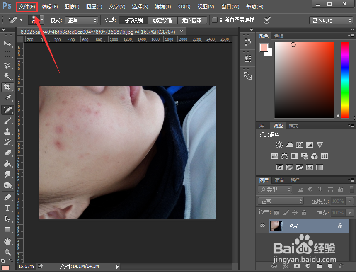Viewport: 356px width, 272px height.
Task: Toggle lock transparent pixels
Action: pyautogui.click(x=276, y=213)
